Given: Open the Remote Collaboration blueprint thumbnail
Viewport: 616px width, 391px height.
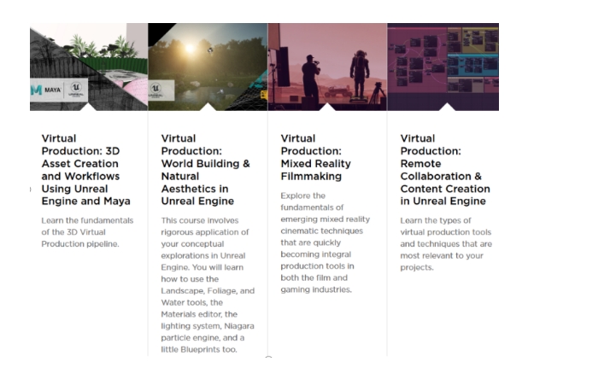Looking at the screenshot, I should pos(443,67).
